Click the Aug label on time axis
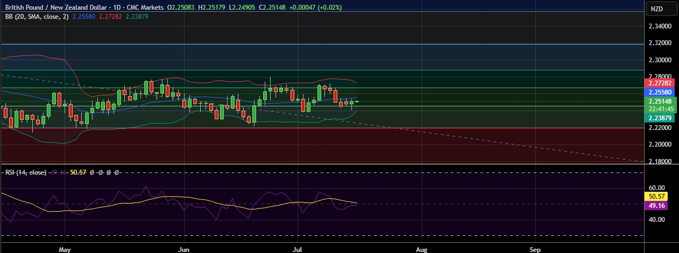Viewport: 679px width, 253px height. tap(421, 249)
